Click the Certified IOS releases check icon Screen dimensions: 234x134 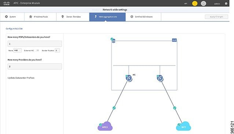point(132,17)
